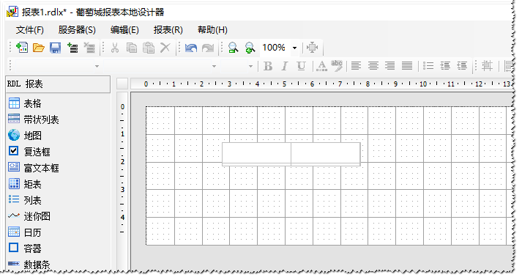Click the add data source icon
522x280 pixels.
(x=72, y=48)
